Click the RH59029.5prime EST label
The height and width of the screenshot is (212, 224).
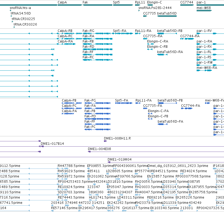click(x=71, y=171)
